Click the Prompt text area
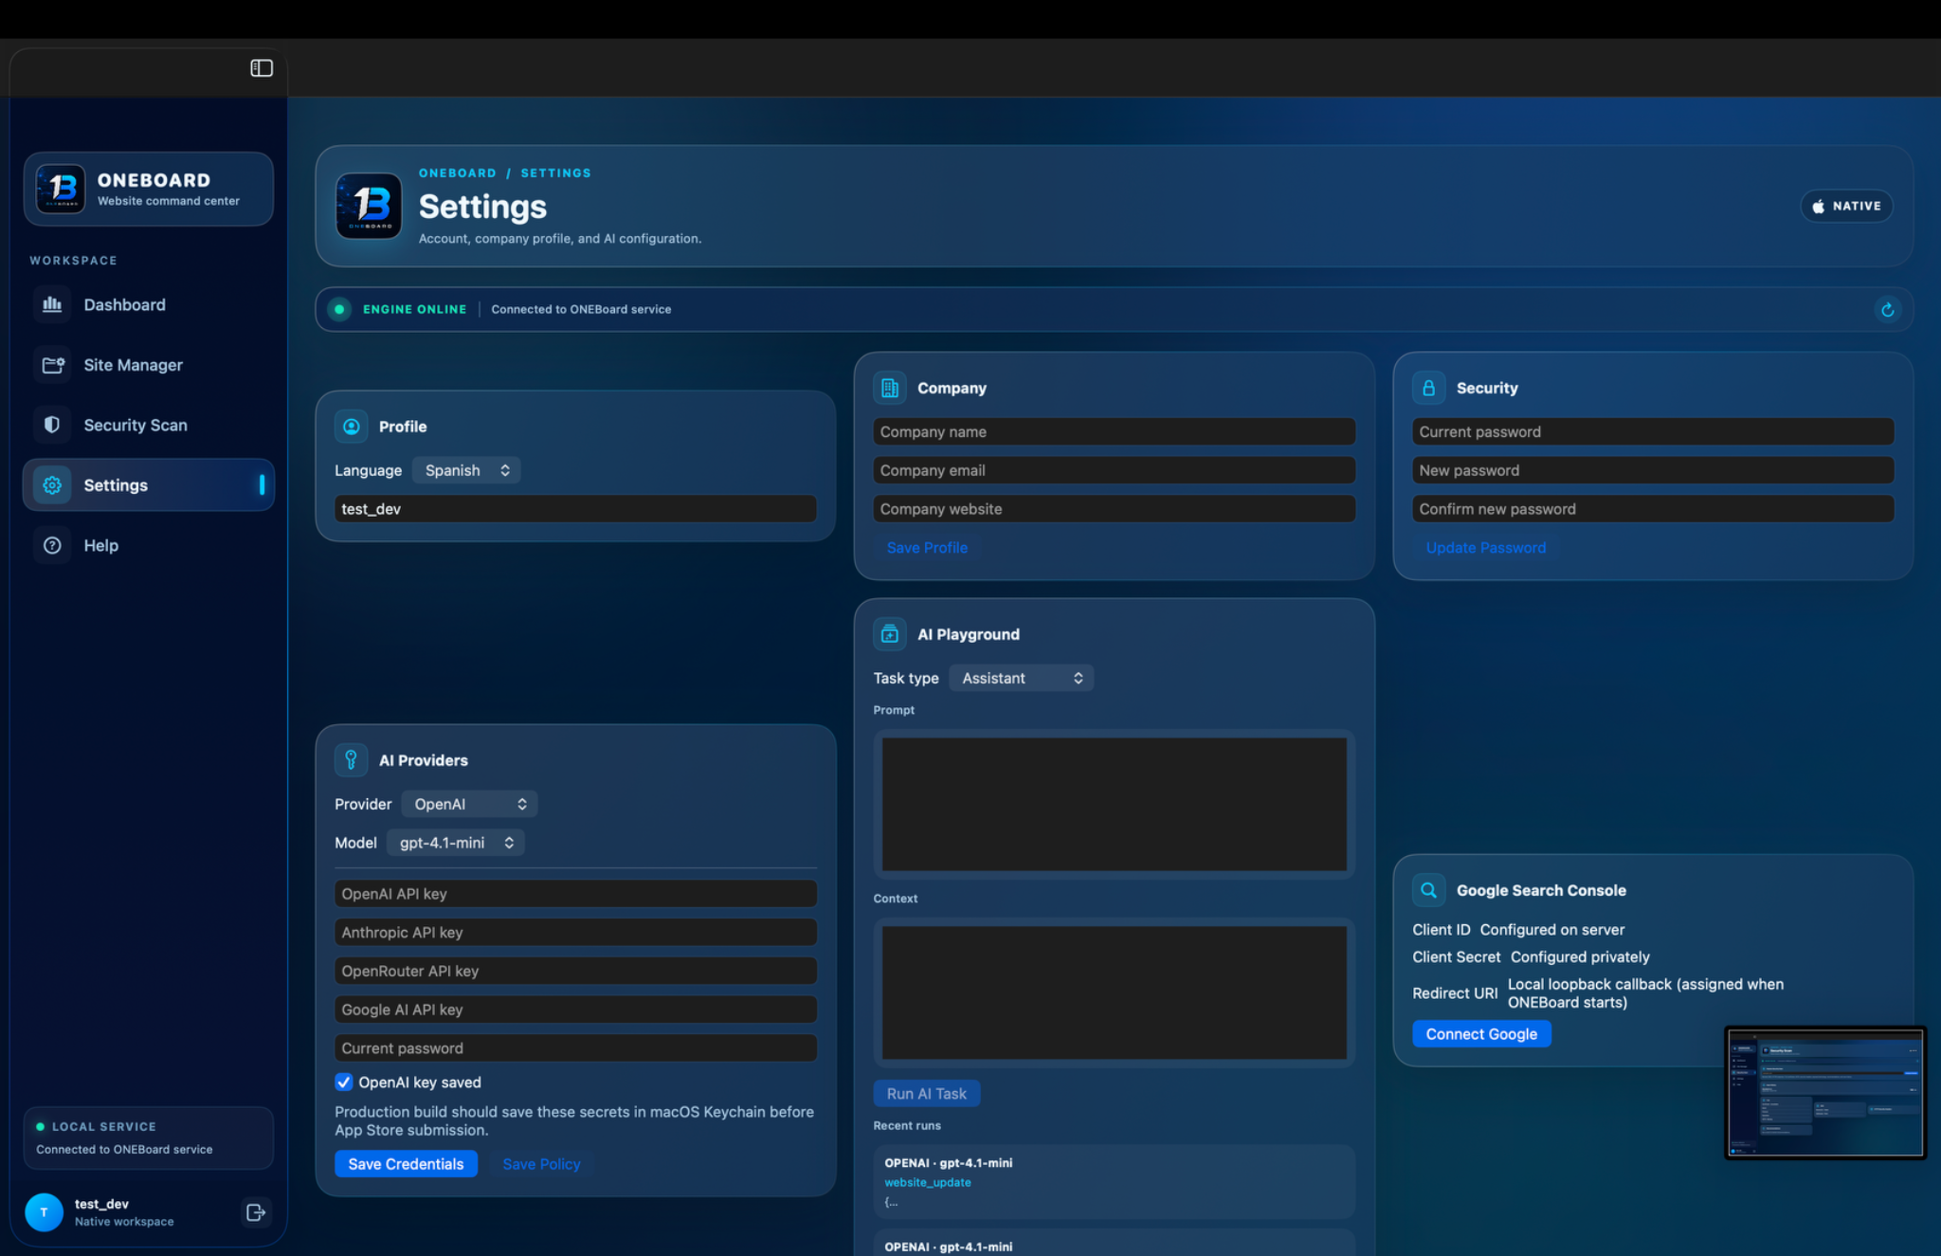This screenshot has width=1941, height=1256. coord(1114,804)
